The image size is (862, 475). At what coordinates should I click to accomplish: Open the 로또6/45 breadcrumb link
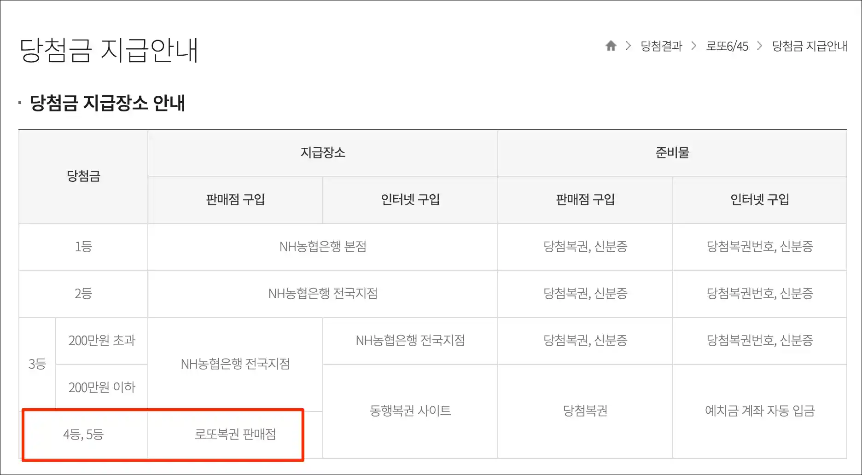727,46
